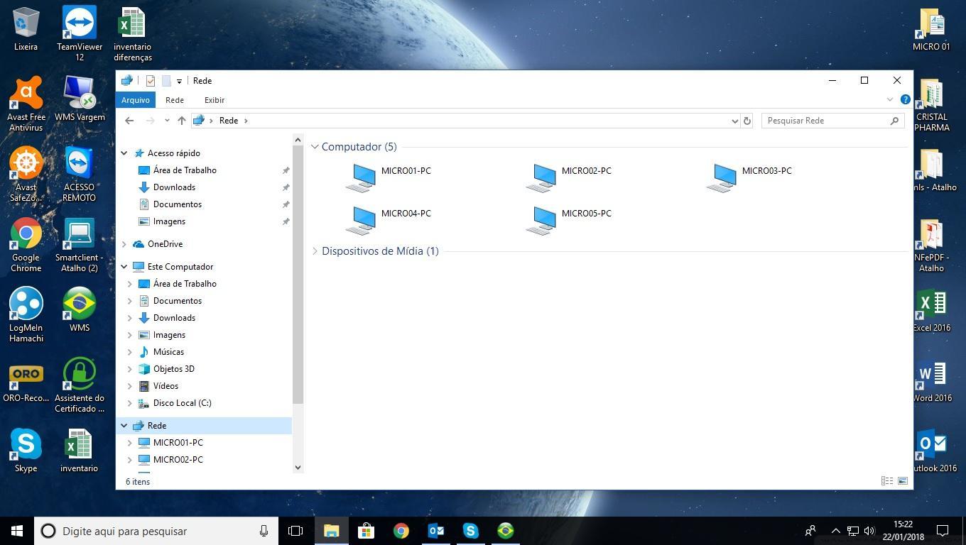Switch to details view layout icon
The height and width of the screenshot is (545, 966).
[887, 481]
